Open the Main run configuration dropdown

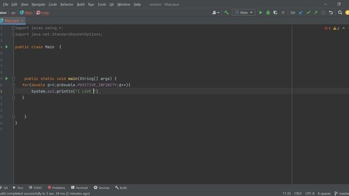point(244,13)
